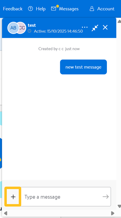Click the scroll up arrow

point(119,21)
